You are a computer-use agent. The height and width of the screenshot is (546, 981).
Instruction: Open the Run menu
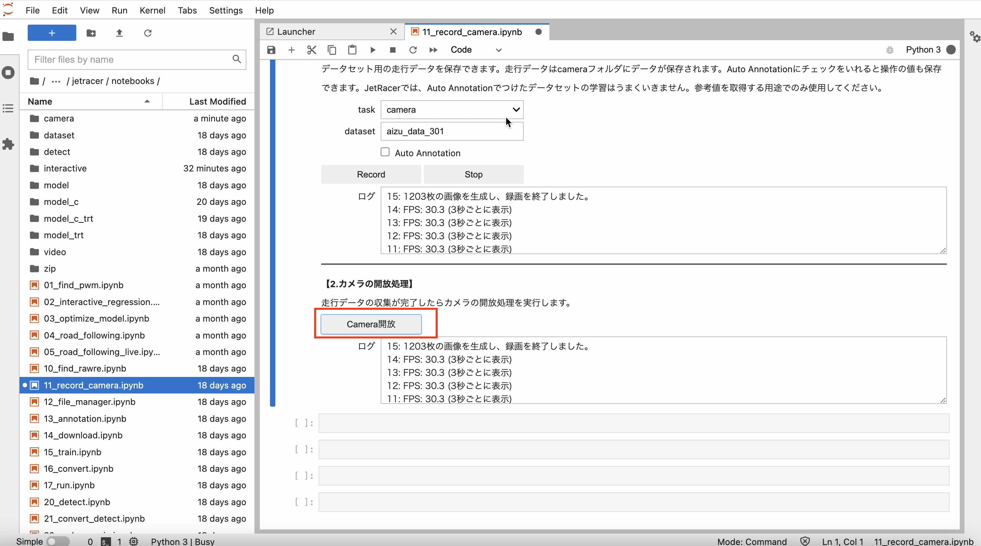pos(119,10)
